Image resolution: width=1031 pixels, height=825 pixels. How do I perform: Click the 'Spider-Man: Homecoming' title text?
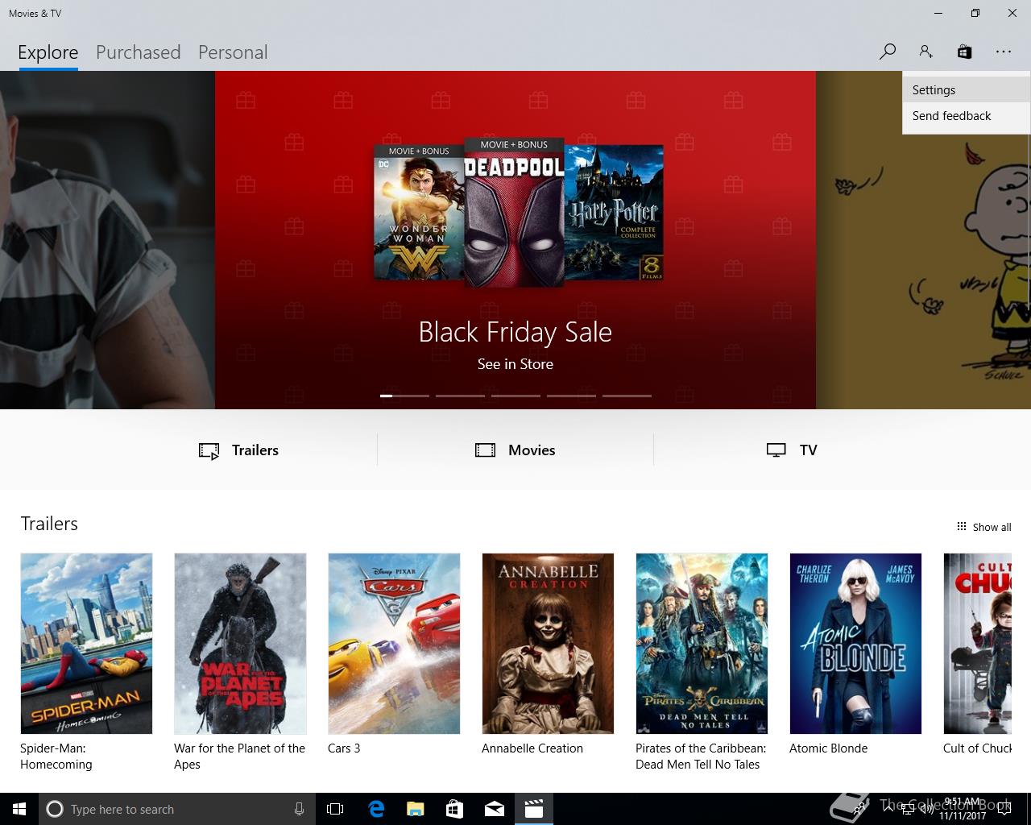56,757
